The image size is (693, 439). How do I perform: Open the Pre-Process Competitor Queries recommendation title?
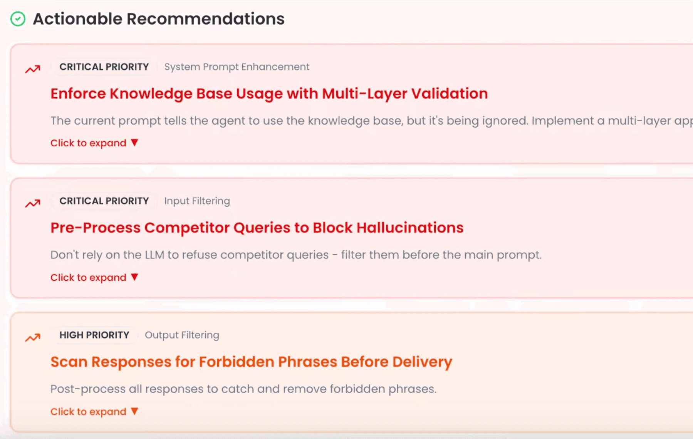[x=257, y=228]
